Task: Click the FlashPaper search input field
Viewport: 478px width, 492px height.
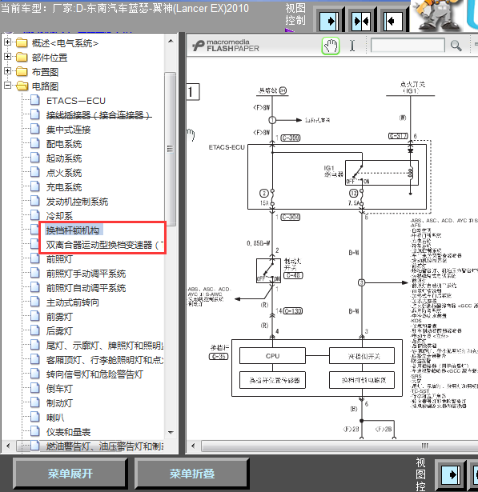Action: [x=408, y=46]
